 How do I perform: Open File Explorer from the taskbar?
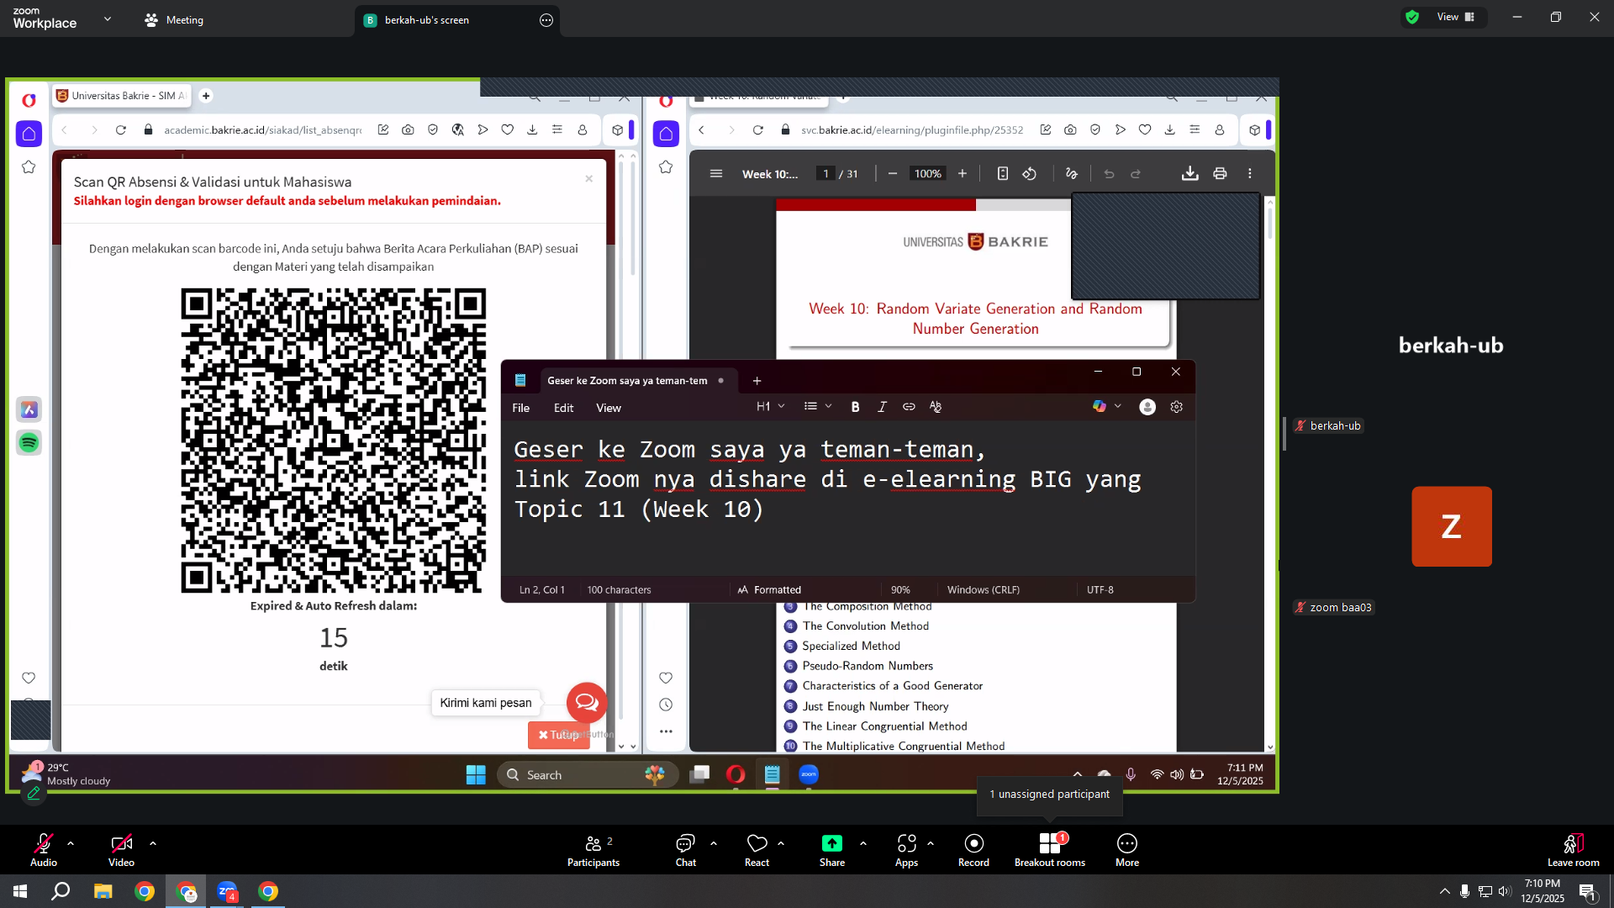pyautogui.click(x=103, y=891)
